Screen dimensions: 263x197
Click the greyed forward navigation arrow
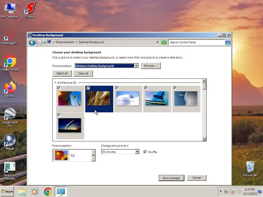coord(39,43)
